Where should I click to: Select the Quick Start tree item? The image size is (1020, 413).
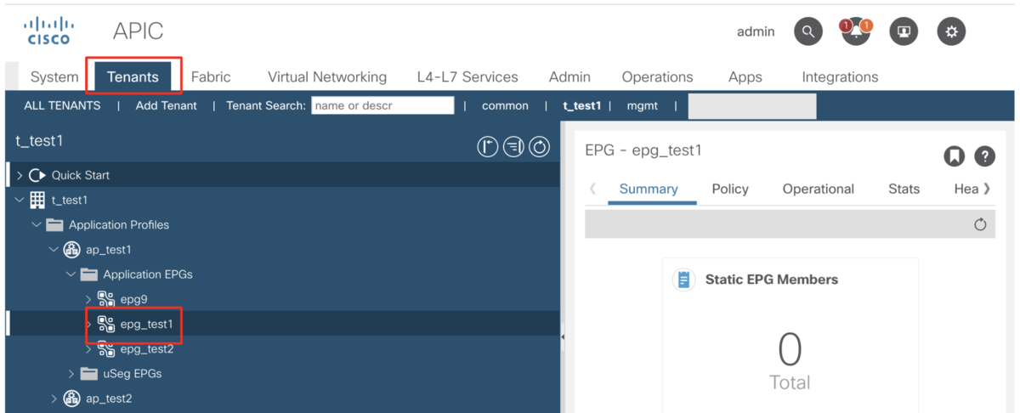[81, 175]
